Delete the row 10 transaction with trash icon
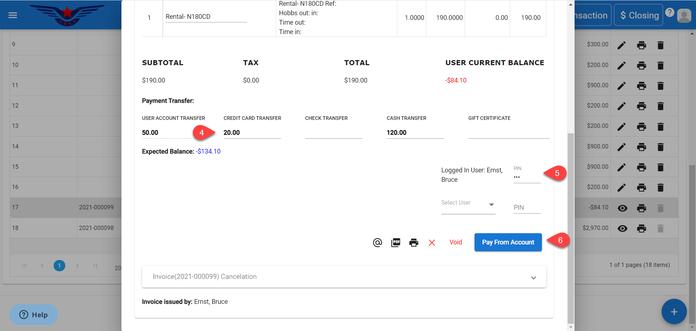 tap(660, 66)
